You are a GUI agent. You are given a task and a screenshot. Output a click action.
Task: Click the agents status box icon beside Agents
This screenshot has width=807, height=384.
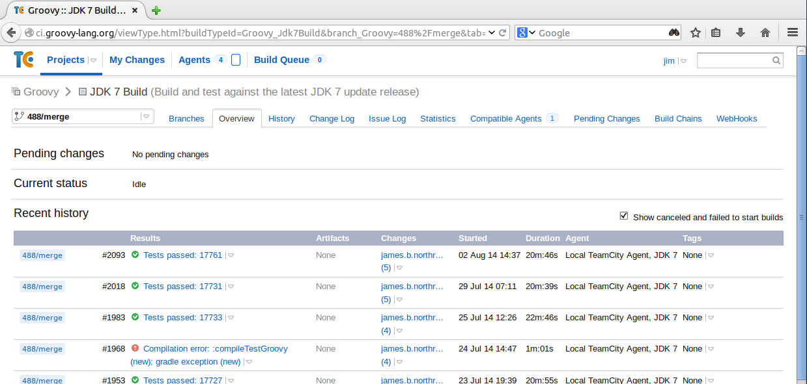tap(236, 60)
